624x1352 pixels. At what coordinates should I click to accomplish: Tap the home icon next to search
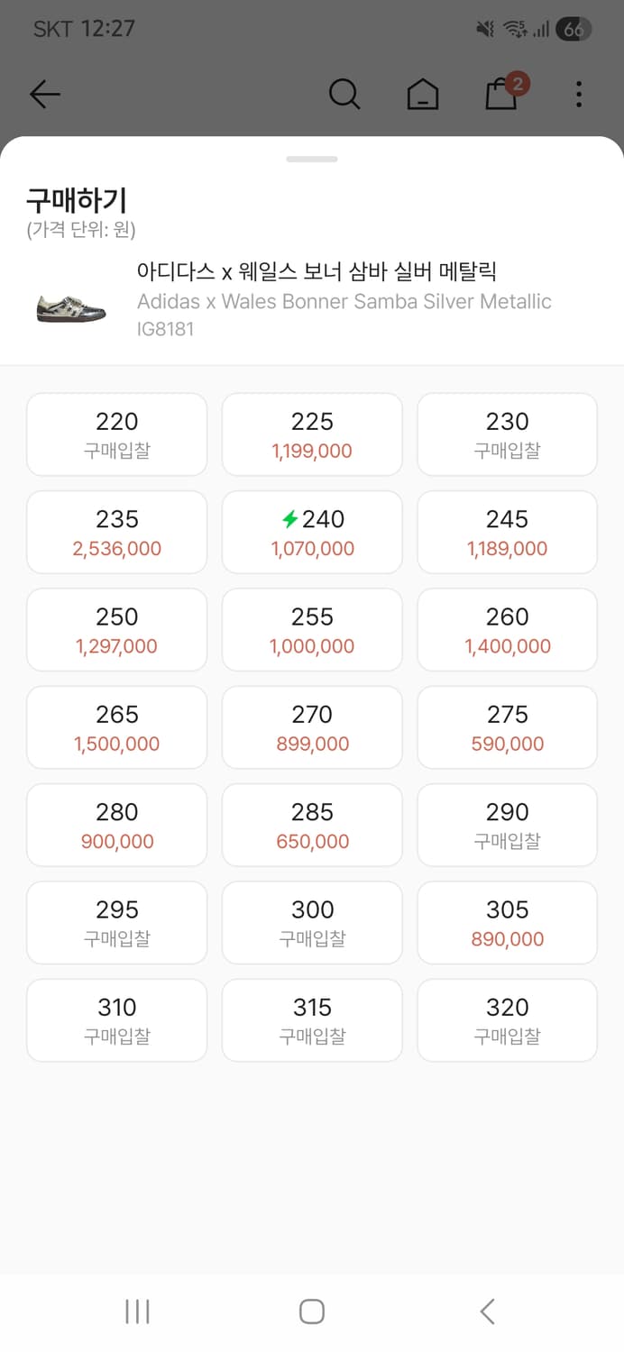click(x=423, y=94)
